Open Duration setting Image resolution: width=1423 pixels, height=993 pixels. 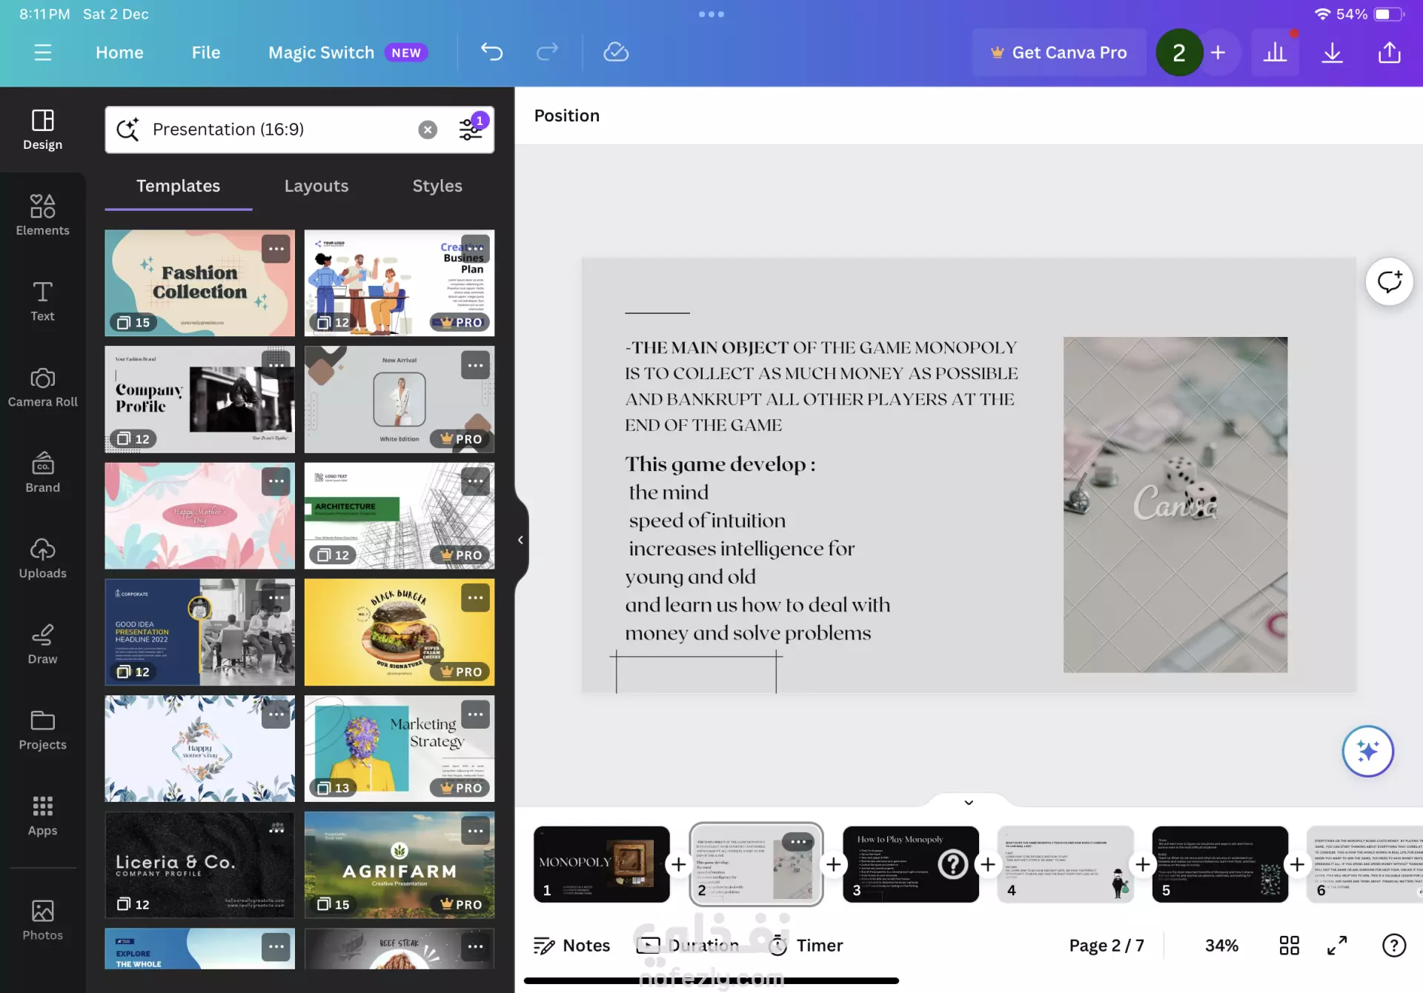688,945
